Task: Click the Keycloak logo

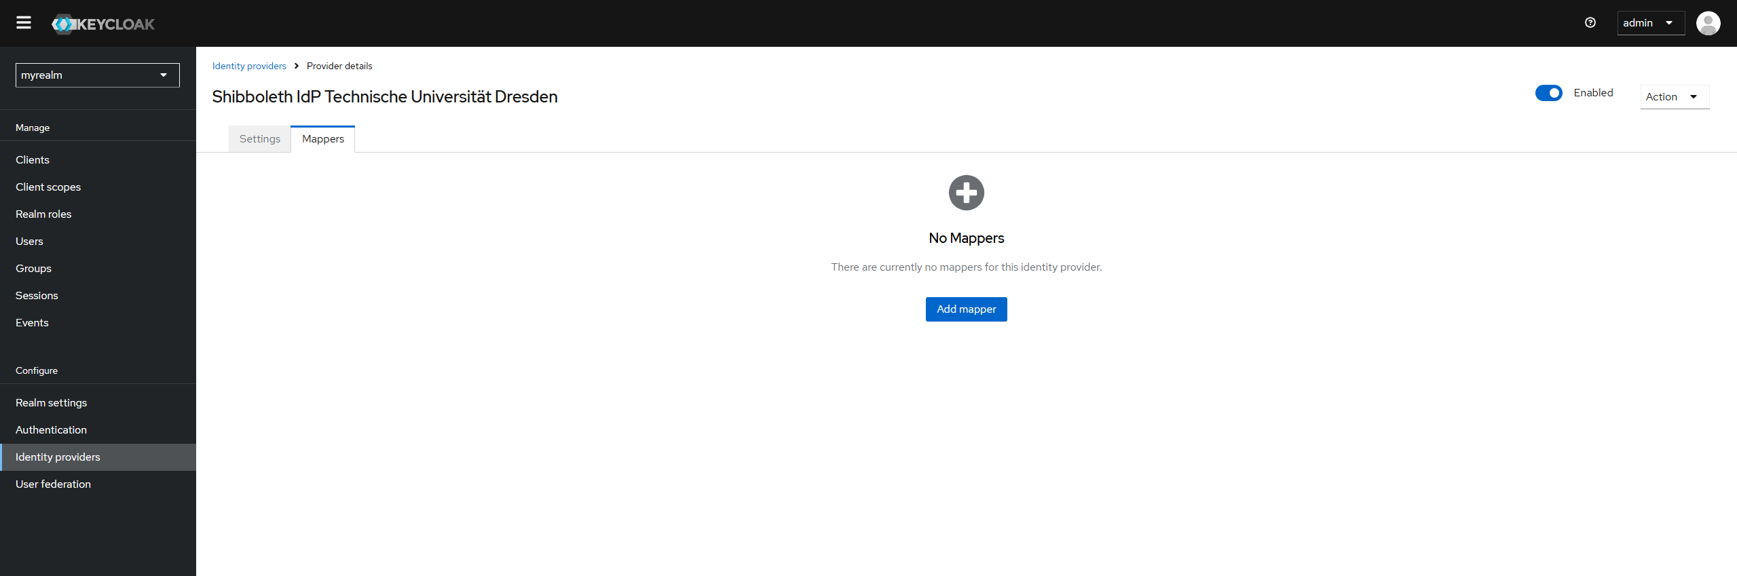Action: 103,24
